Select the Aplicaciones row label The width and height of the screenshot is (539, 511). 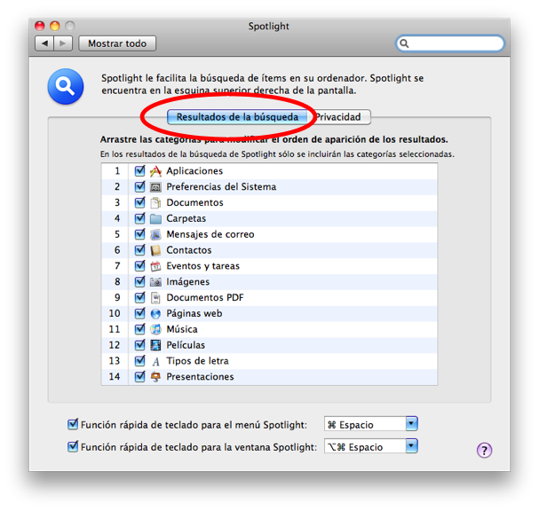coord(194,171)
